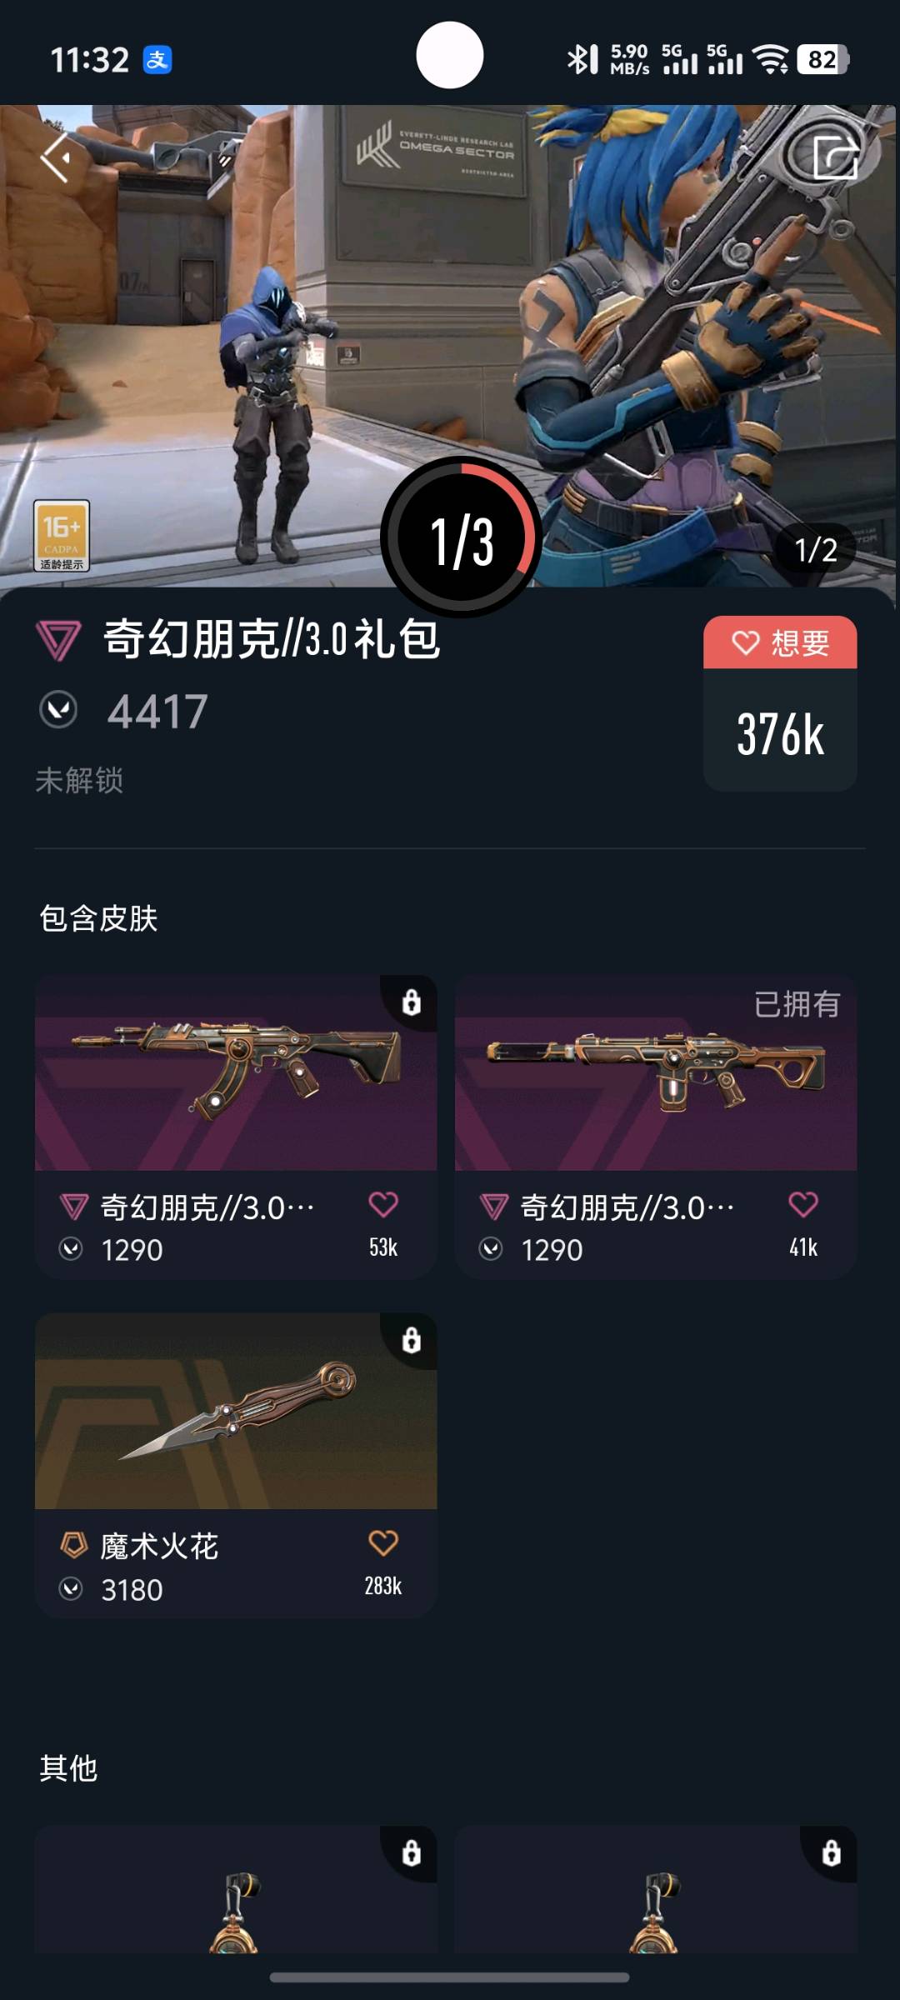Open the 魔术火花 knife skin image
The height and width of the screenshot is (2000, 900).
(236, 1411)
